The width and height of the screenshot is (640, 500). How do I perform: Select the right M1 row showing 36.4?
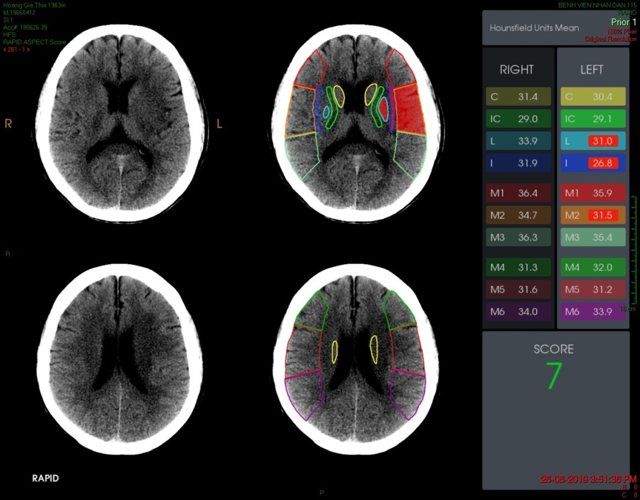519,193
